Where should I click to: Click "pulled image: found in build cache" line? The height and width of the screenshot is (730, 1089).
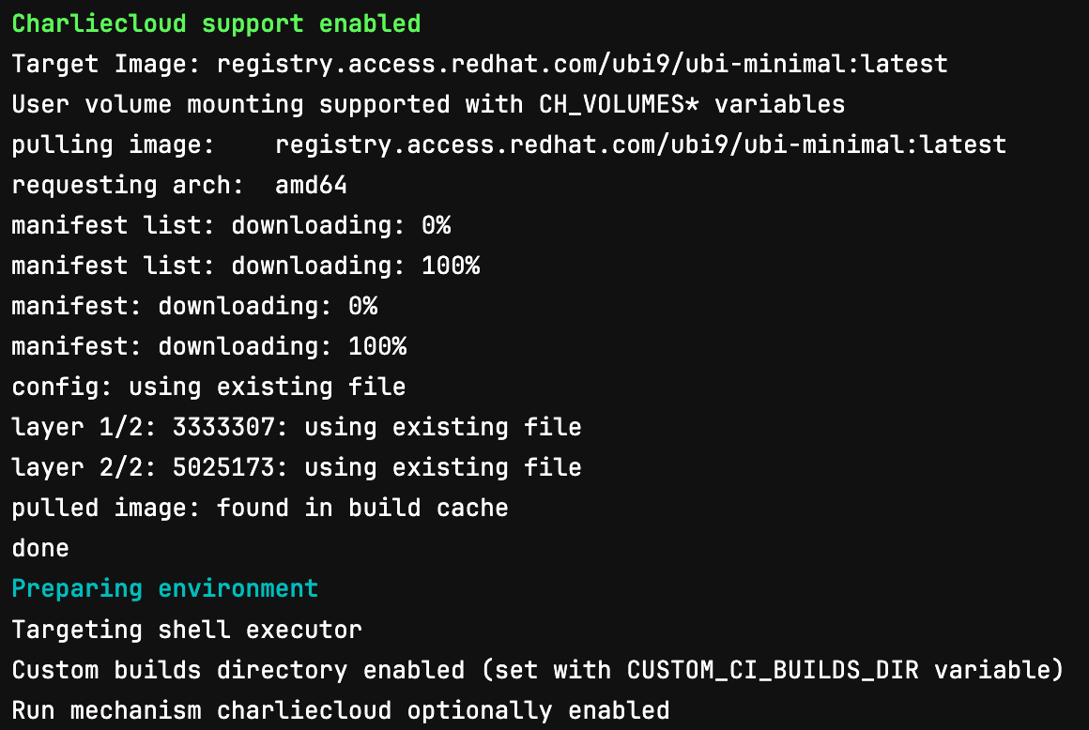[260, 508]
